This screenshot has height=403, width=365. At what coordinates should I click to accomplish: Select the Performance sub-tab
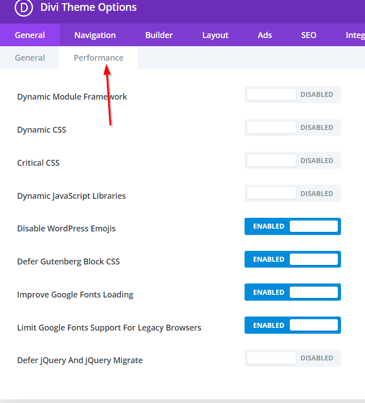pos(98,58)
